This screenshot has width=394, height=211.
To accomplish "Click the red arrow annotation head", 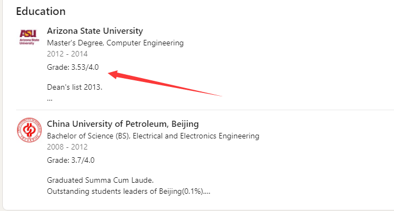I will pyautogui.click(x=114, y=74).
